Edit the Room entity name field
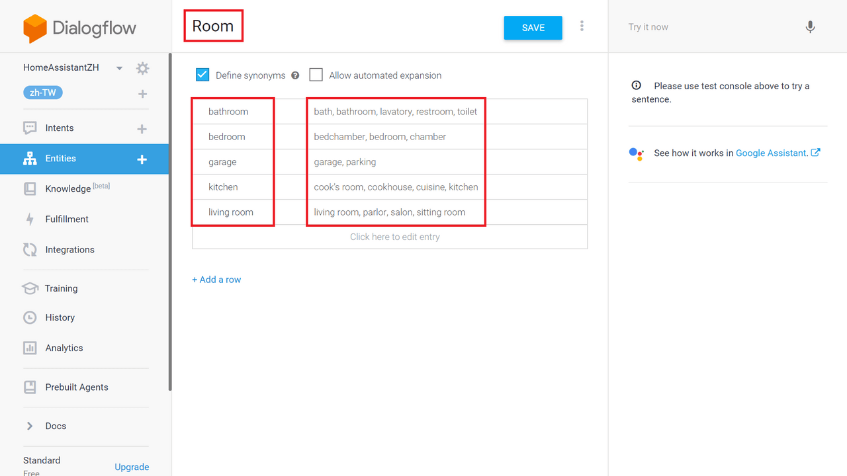The height and width of the screenshot is (476, 847). [x=213, y=26]
